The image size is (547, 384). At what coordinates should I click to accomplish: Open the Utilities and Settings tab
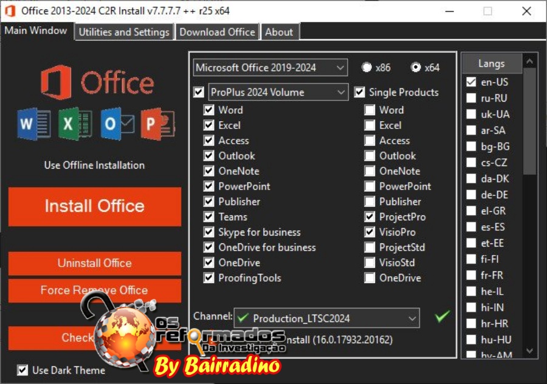124,32
